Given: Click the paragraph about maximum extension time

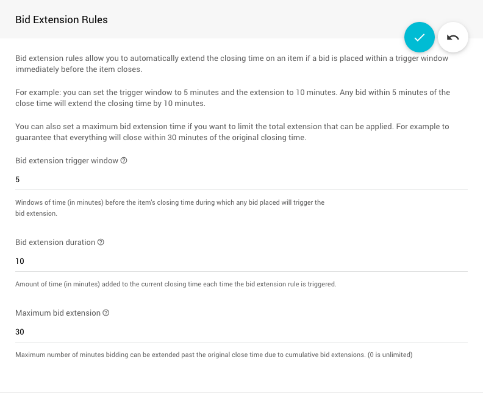Looking at the screenshot, I should click(x=232, y=132).
